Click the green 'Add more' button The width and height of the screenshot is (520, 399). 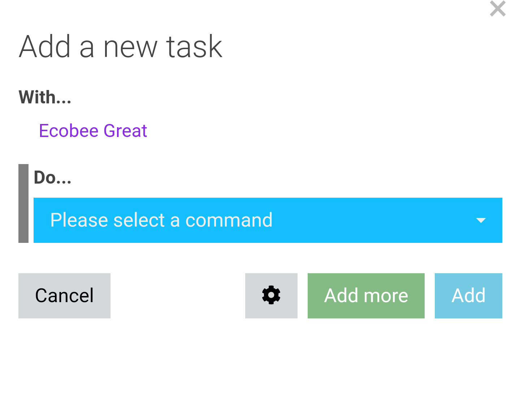366,296
